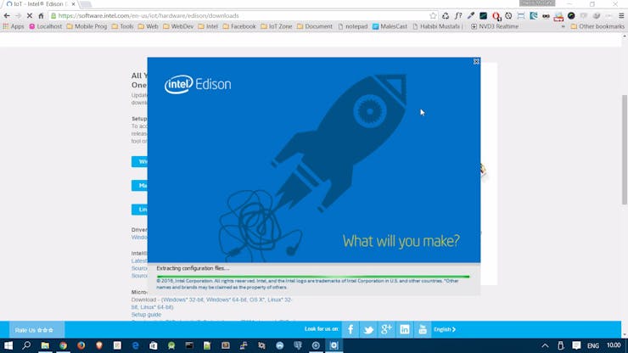Click the f? font extension icon

pos(458,15)
